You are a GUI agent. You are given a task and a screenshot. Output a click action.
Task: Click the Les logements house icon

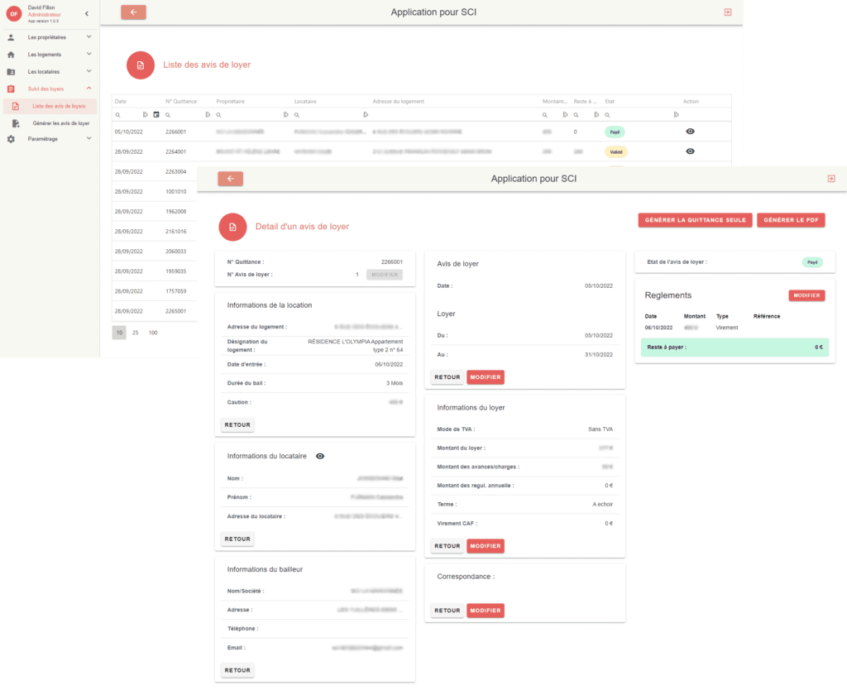point(11,55)
